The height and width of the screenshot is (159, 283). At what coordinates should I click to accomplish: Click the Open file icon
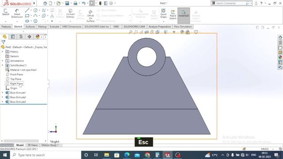coord(58,3)
